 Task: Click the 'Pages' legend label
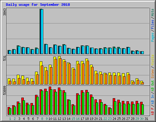[x=152, y=37]
